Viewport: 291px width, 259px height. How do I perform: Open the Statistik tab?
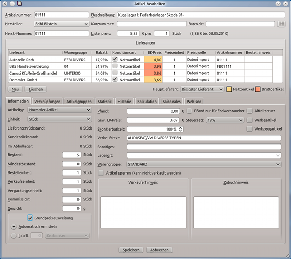pyautogui.click(x=104, y=102)
